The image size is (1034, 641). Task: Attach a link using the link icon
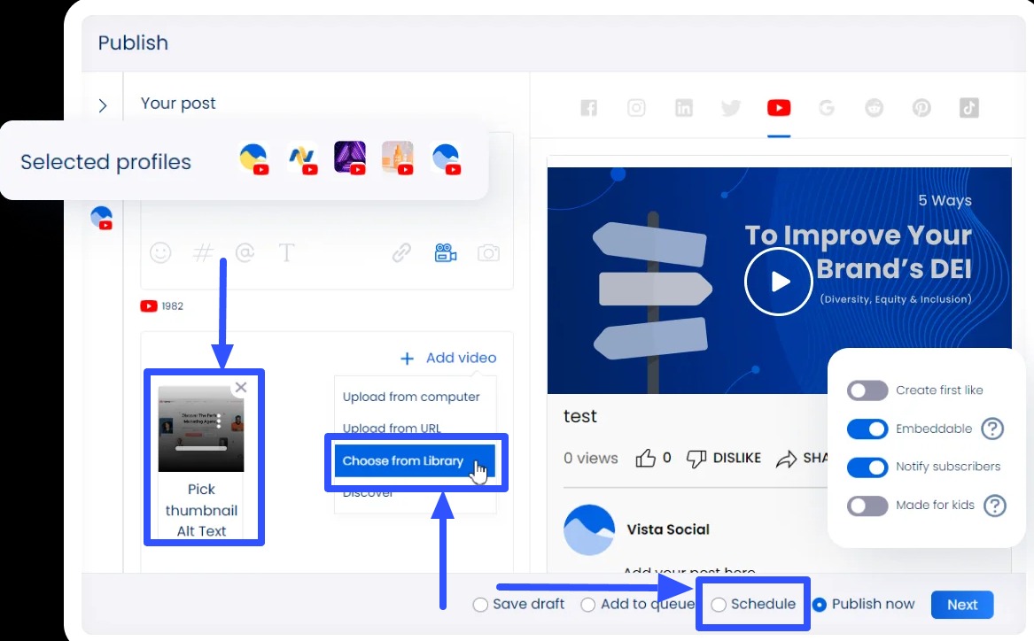point(401,252)
